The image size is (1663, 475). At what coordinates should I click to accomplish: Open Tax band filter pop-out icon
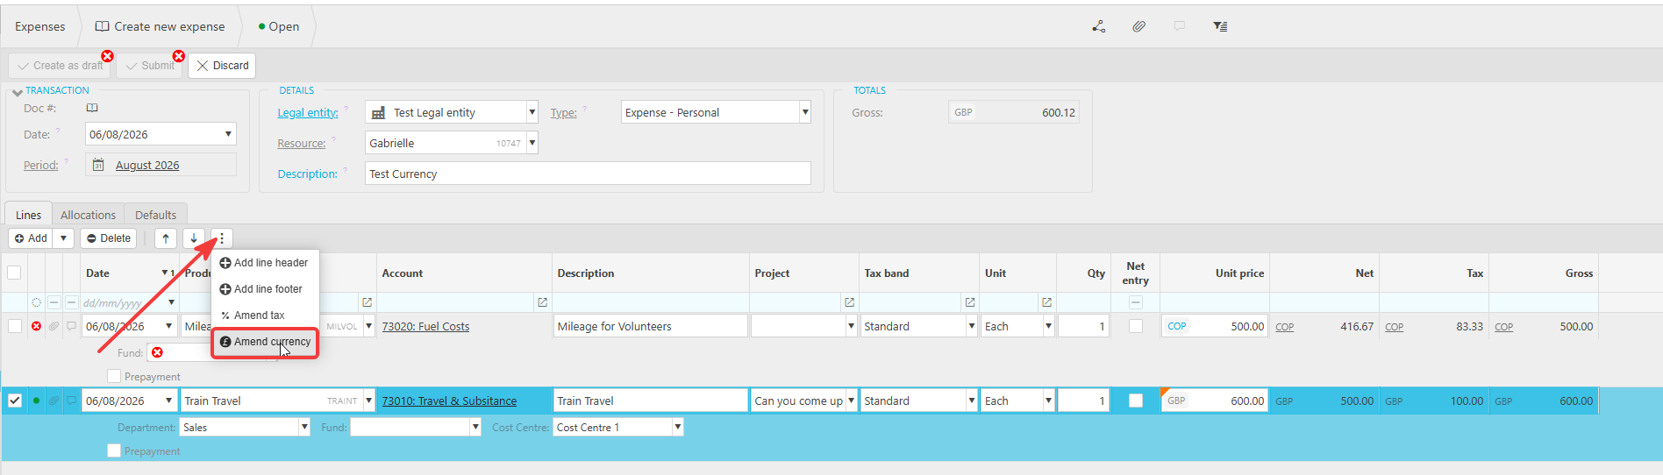(969, 302)
